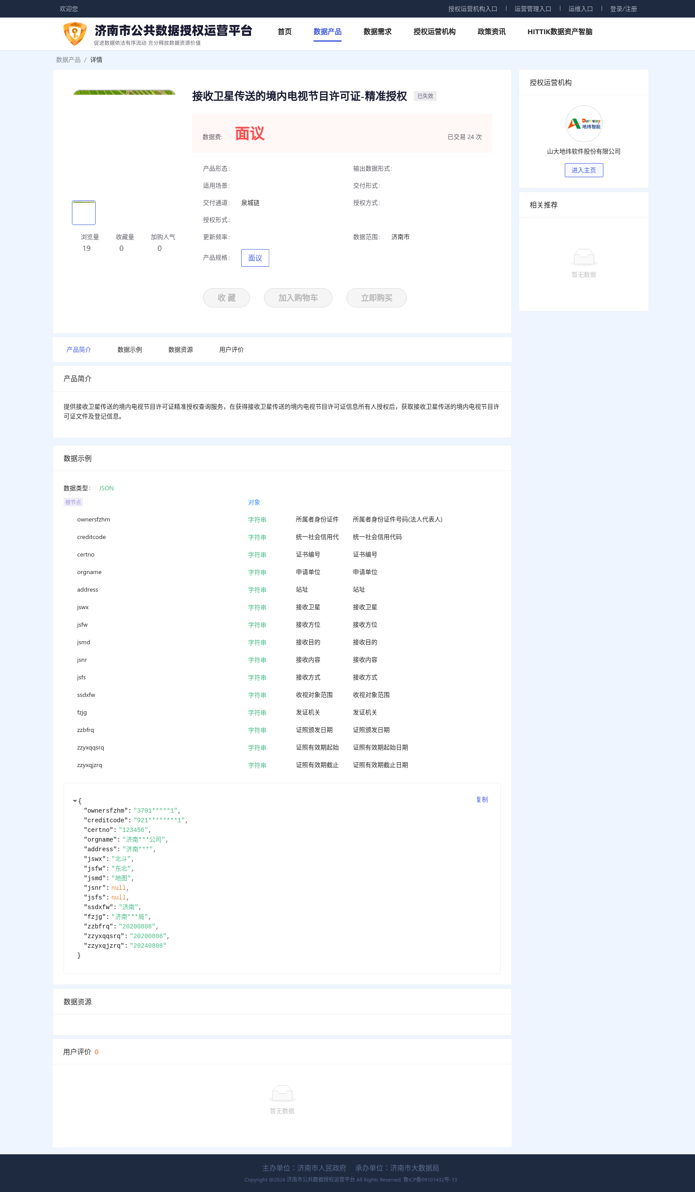This screenshot has height=1192, width=695.
Task: Click the 证照有效期截止日期 description
Action: pos(380,765)
